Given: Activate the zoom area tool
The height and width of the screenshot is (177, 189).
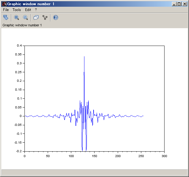Looking at the screenshot, I should click(x=17, y=17).
